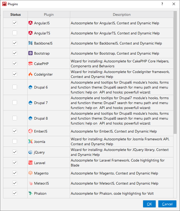Disable the AngularJS plugin checkbox

15,23
